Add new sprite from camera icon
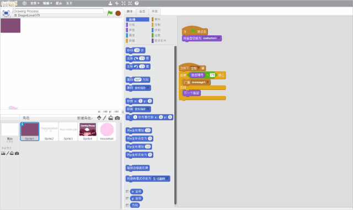353x210 pixels. tap(117, 118)
